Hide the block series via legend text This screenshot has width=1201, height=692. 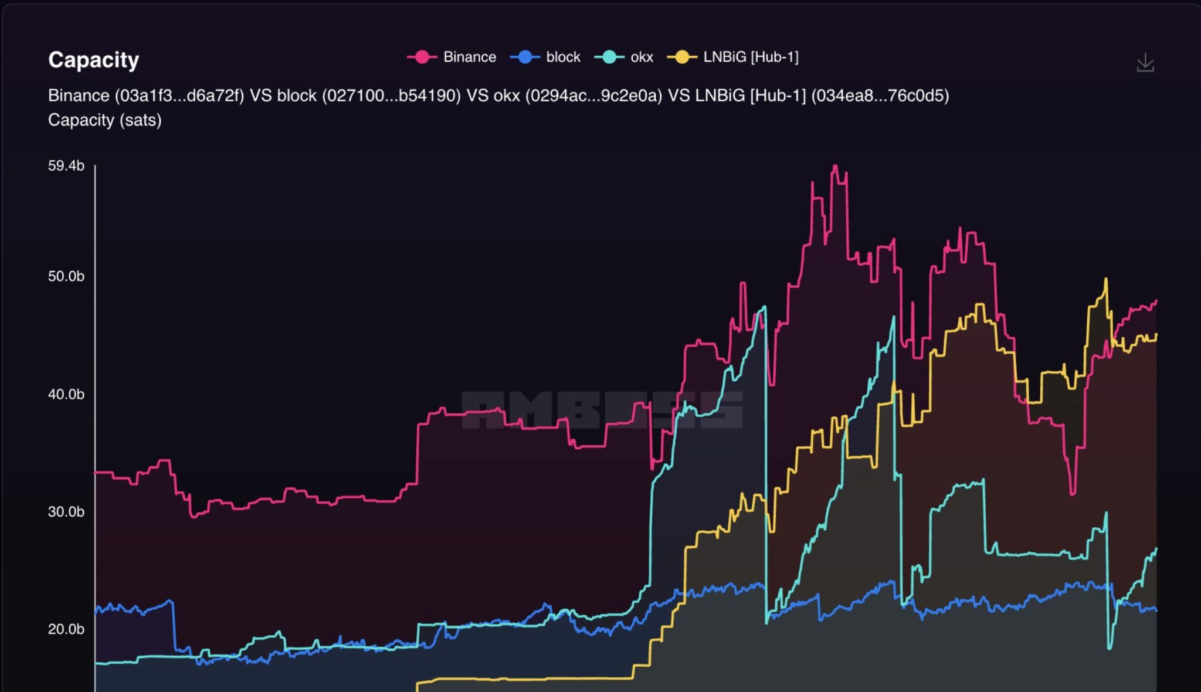coord(563,57)
